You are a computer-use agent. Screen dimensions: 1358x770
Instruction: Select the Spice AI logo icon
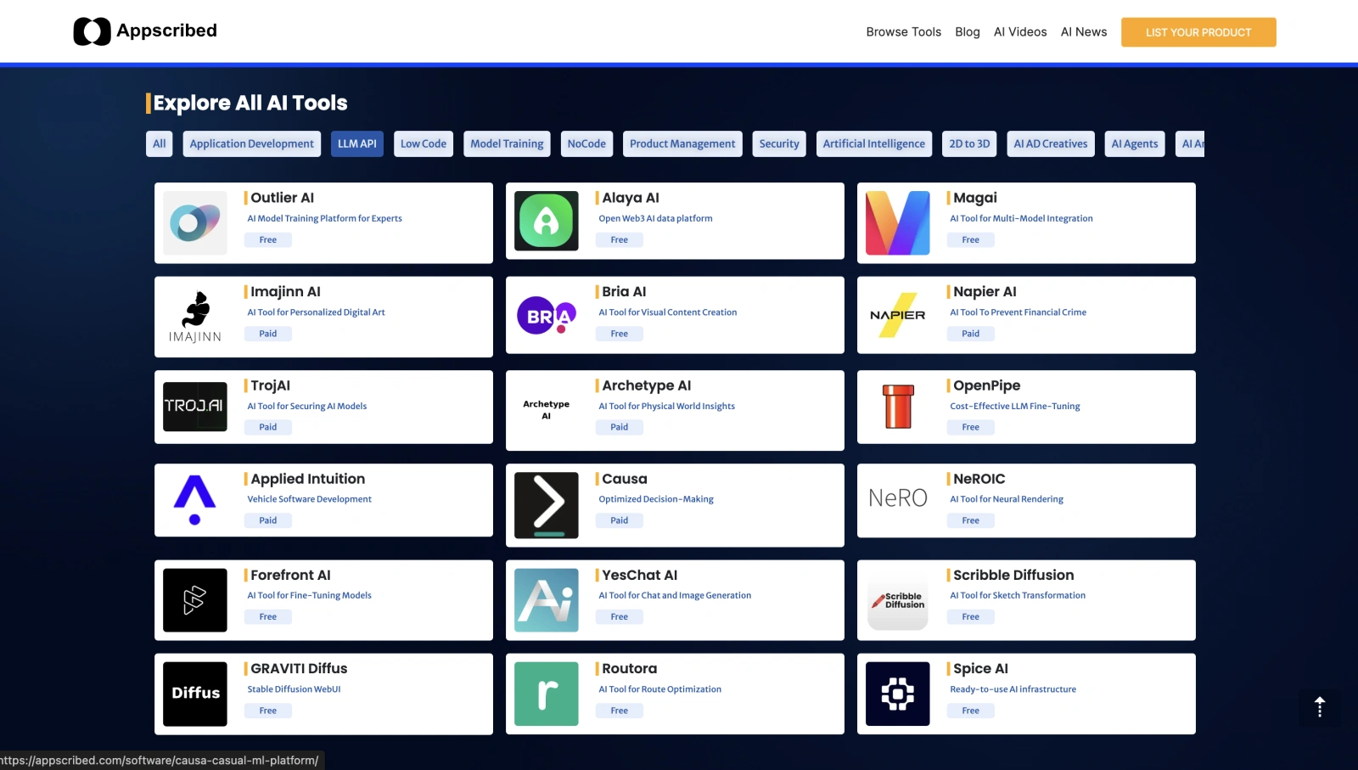coord(897,694)
